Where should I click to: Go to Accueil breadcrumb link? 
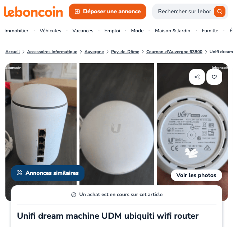(13, 52)
